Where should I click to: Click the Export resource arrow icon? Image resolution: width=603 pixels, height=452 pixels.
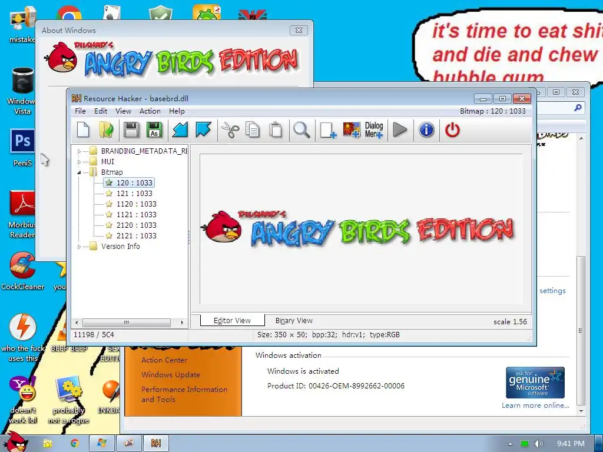click(x=203, y=130)
